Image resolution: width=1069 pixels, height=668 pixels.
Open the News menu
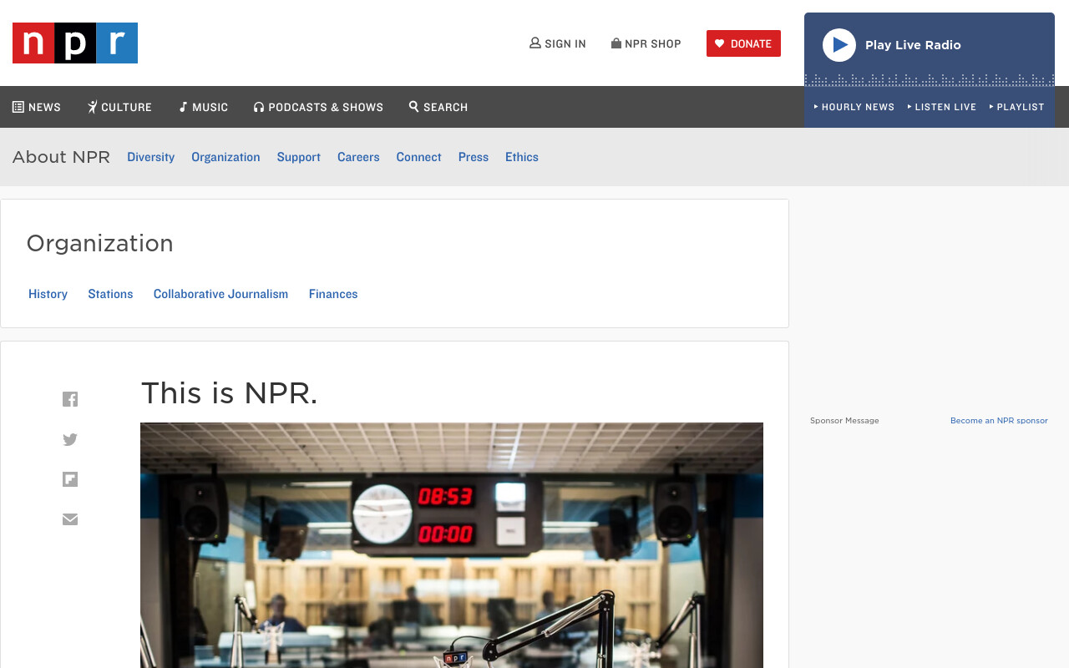pyautogui.click(x=37, y=107)
